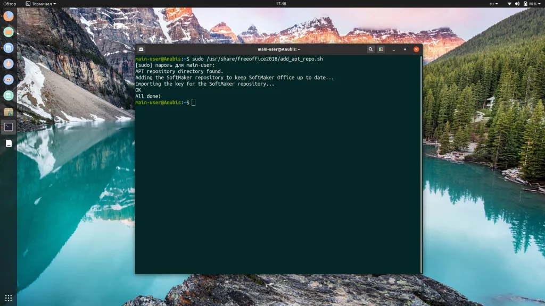Open the spreadsheet app in dock
Image resolution: width=545 pixels, height=306 pixels.
(9, 96)
